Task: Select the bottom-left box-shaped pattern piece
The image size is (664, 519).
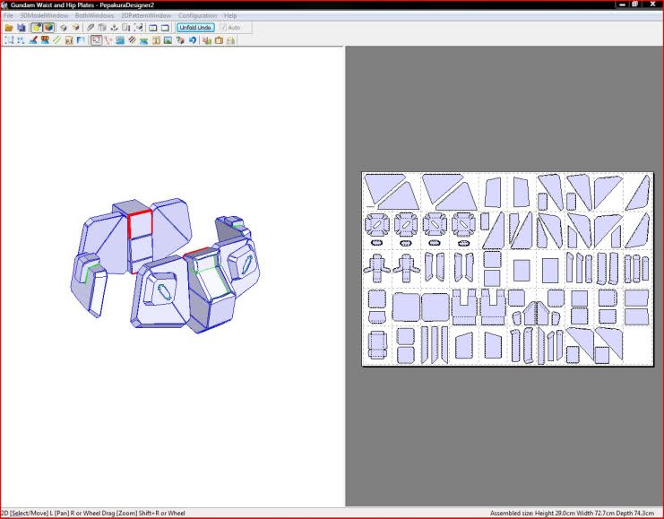Action: 377,345
